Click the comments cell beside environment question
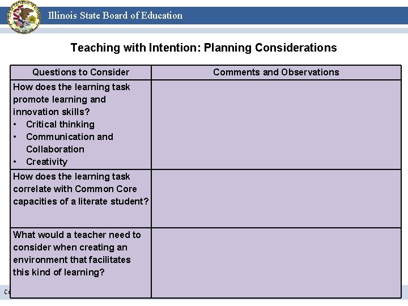The image size is (408, 306). pyautogui.click(x=276, y=263)
